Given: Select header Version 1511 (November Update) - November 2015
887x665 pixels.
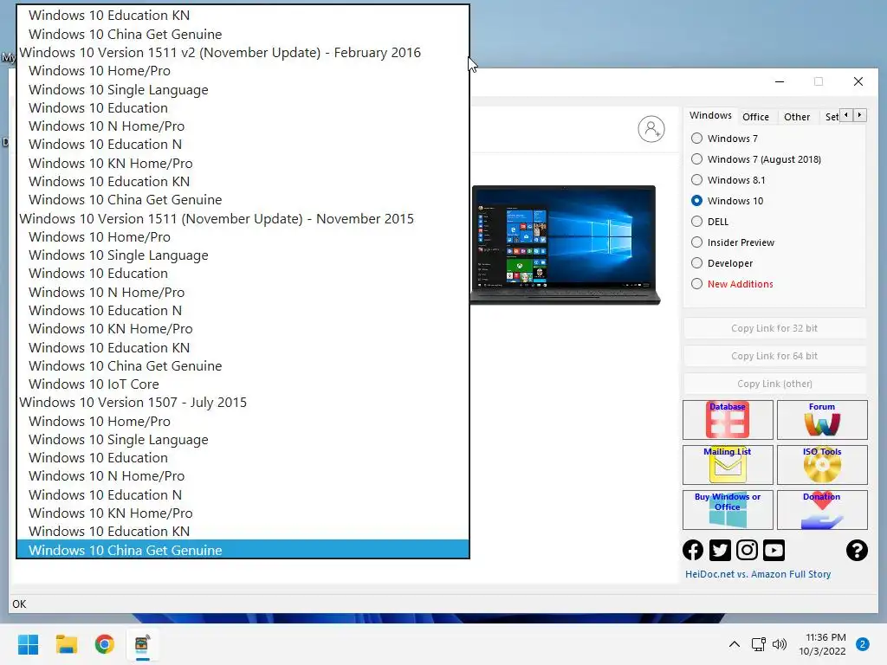Looking at the screenshot, I should pyautogui.click(x=243, y=218).
